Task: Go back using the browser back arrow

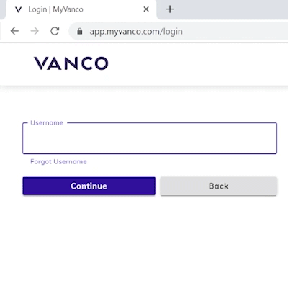Action: (14, 31)
